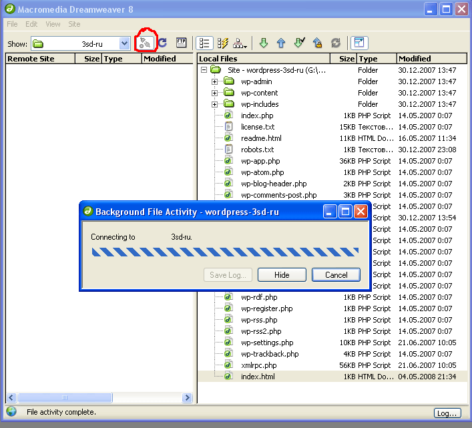Sort by Remote Site column header
Screen dimensions: 472x428
pos(40,58)
